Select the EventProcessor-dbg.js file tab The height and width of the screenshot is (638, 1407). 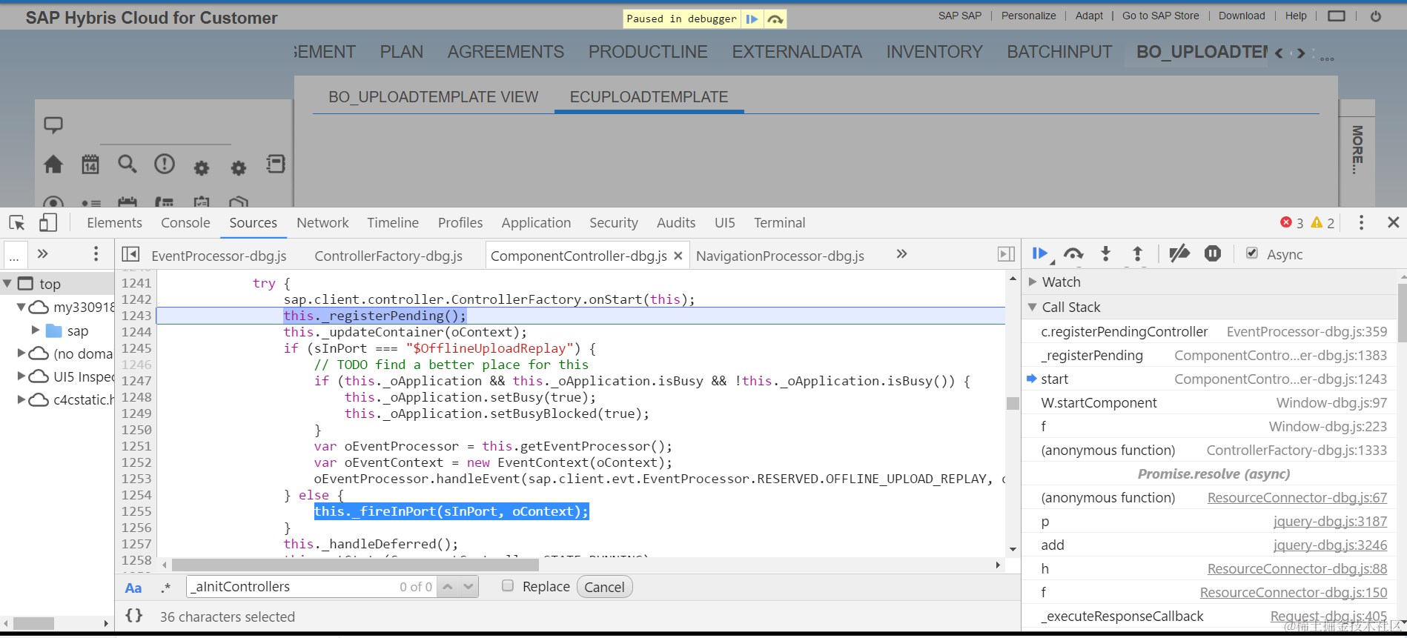pos(219,256)
